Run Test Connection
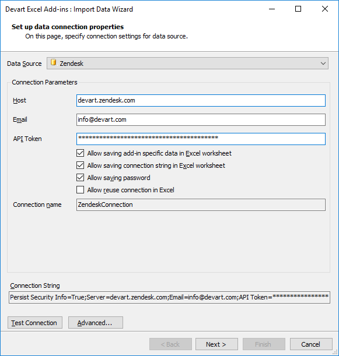 35,323
